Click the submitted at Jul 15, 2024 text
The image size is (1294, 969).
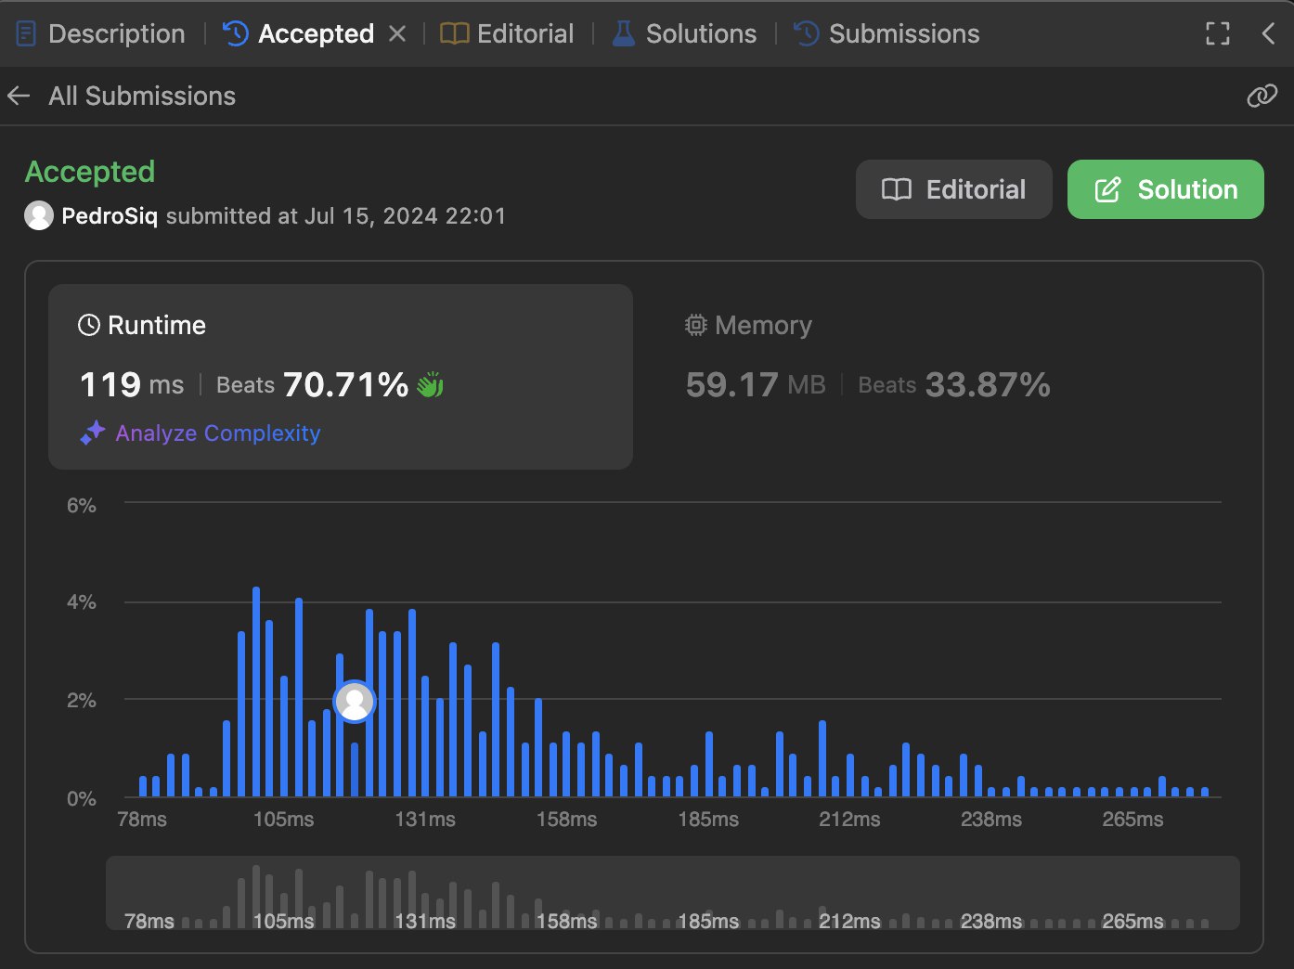click(x=336, y=216)
